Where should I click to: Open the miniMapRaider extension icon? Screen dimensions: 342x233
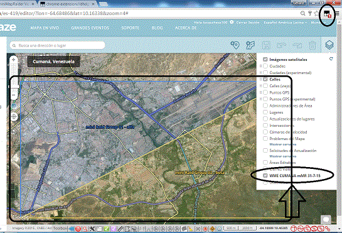point(328,14)
